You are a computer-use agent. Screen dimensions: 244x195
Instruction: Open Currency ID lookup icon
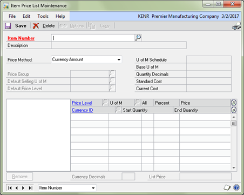point(118,110)
